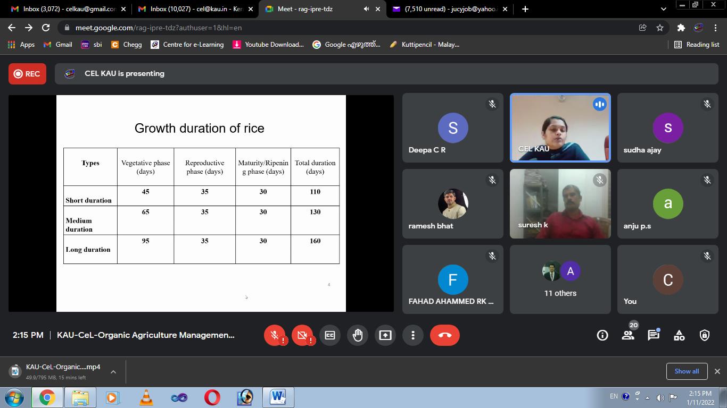Open Centre for e-Learning bookmark
The height and width of the screenshot is (408, 727).
[187, 45]
